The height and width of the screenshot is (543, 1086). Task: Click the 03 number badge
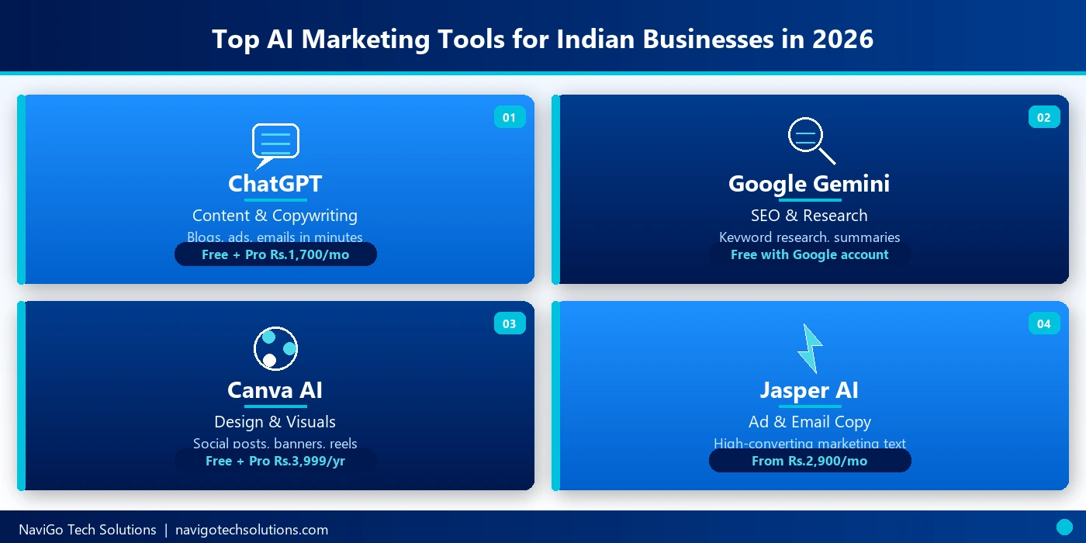tap(510, 323)
